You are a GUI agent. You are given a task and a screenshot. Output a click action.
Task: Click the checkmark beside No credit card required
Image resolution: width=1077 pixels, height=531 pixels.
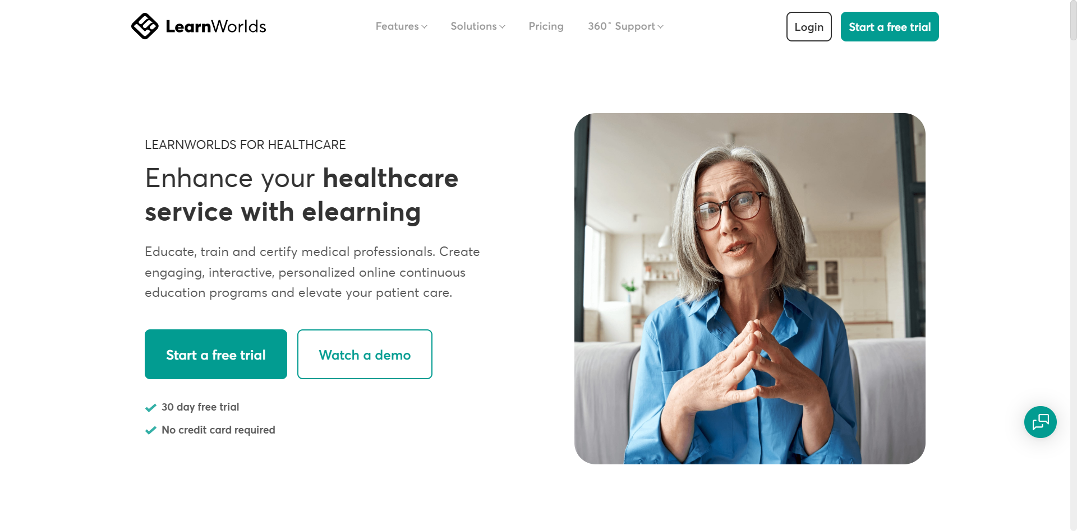pos(150,430)
